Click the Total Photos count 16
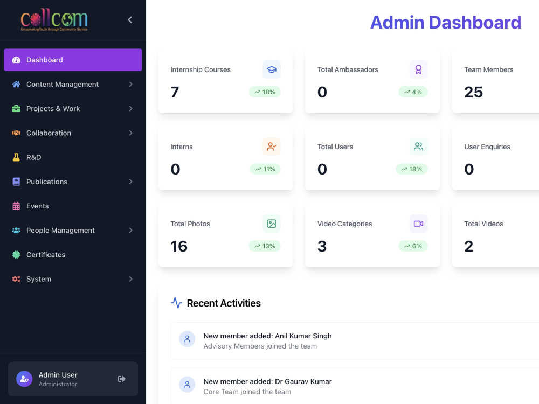 pos(179,246)
